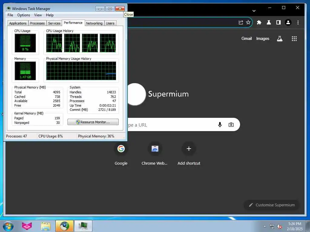
Task: Open Windows Explorer from the taskbar
Action: pyautogui.click(x=46, y=226)
